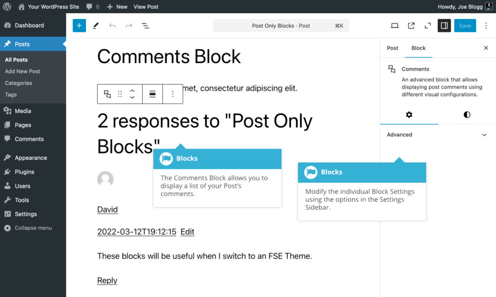Screen dimensions: 496x297
Task: Open Media library menu
Action: click(x=33, y=111)
